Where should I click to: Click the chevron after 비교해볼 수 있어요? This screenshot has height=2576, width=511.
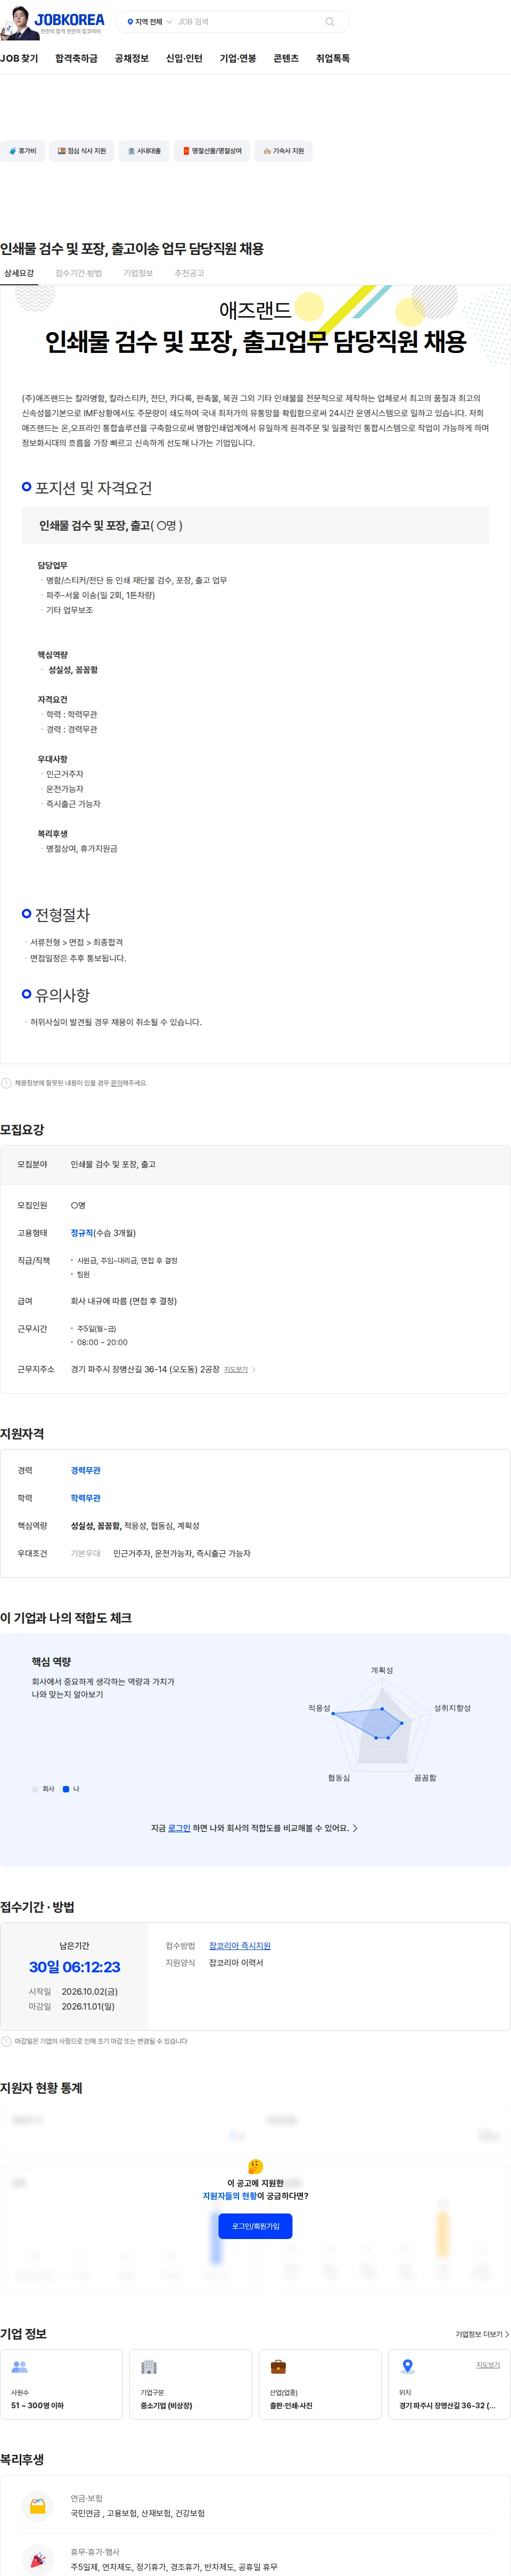[x=355, y=1828]
